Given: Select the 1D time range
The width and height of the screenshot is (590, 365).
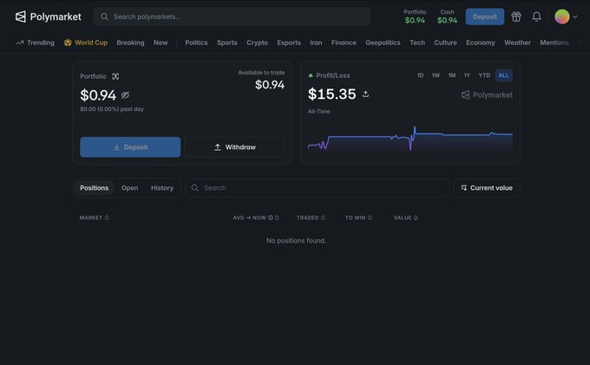Looking at the screenshot, I should 420,75.
